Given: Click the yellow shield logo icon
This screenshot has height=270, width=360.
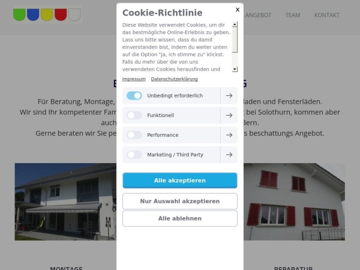Looking at the screenshot, I should pos(47,14).
